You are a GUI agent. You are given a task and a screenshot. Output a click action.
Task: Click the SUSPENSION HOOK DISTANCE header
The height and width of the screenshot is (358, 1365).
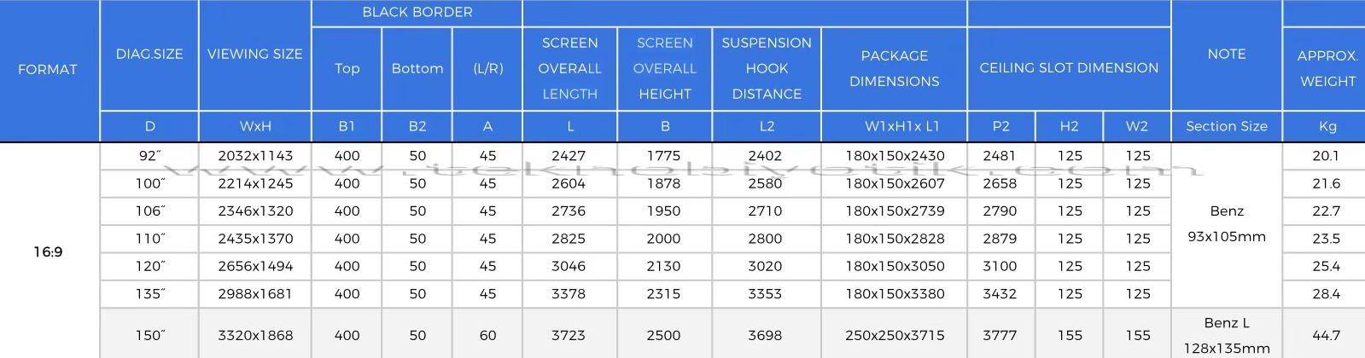[x=767, y=68]
